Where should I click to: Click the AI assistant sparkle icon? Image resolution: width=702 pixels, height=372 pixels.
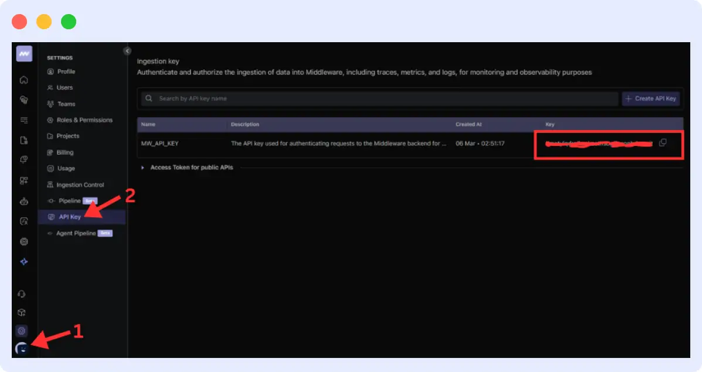click(23, 262)
